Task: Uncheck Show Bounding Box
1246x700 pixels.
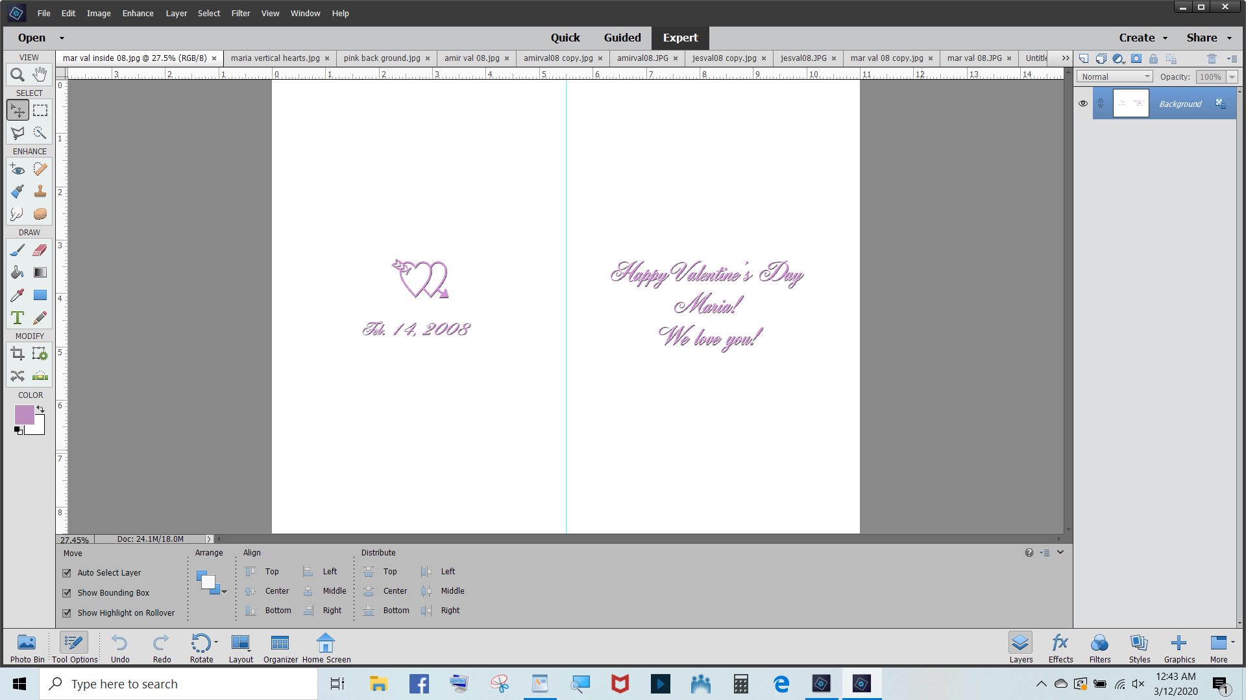Action: (67, 593)
